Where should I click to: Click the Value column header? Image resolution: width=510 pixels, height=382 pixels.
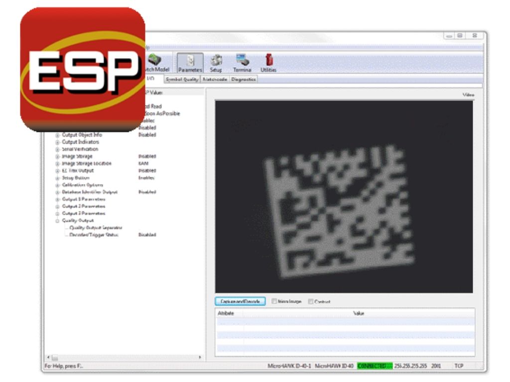coord(359,313)
